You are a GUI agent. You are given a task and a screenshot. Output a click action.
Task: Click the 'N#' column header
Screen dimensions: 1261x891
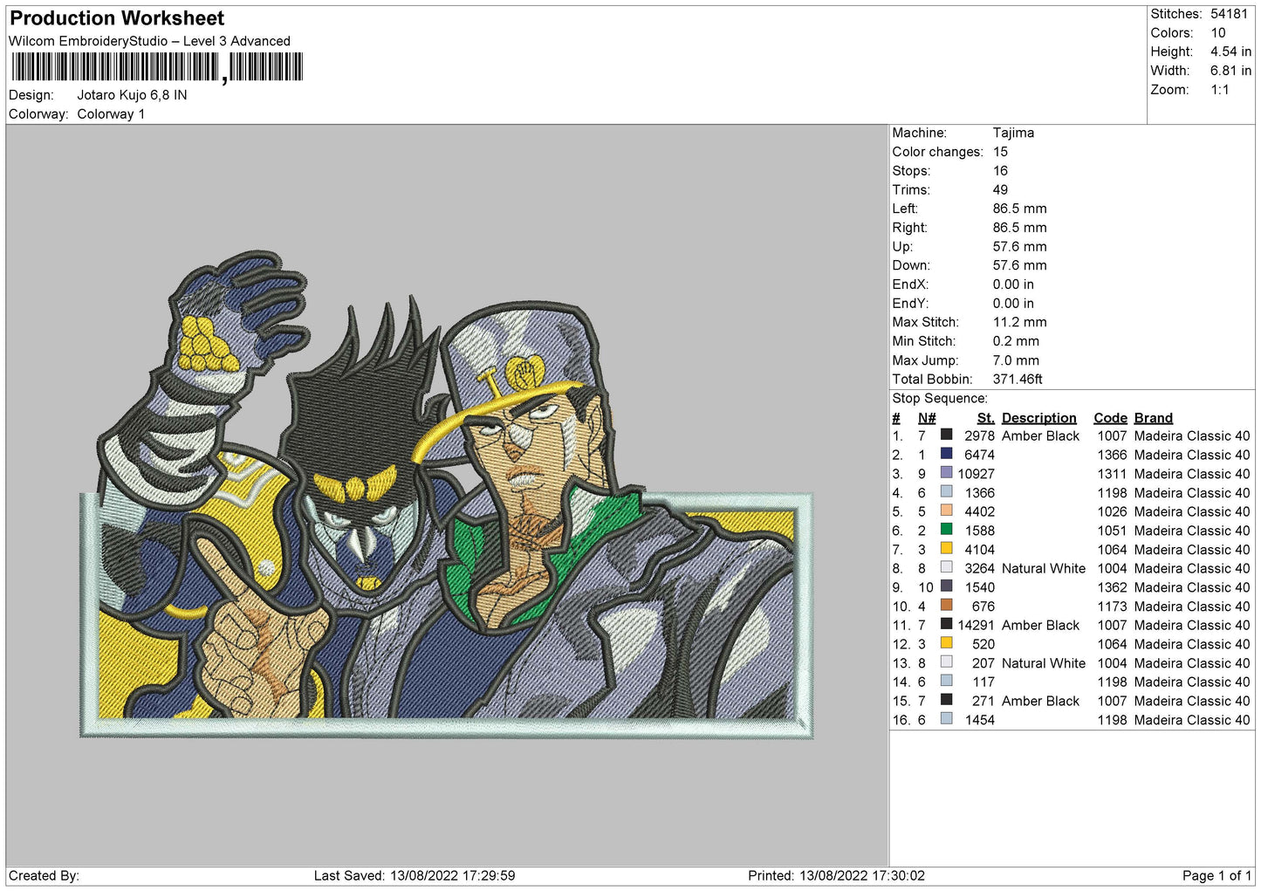click(927, 418)
